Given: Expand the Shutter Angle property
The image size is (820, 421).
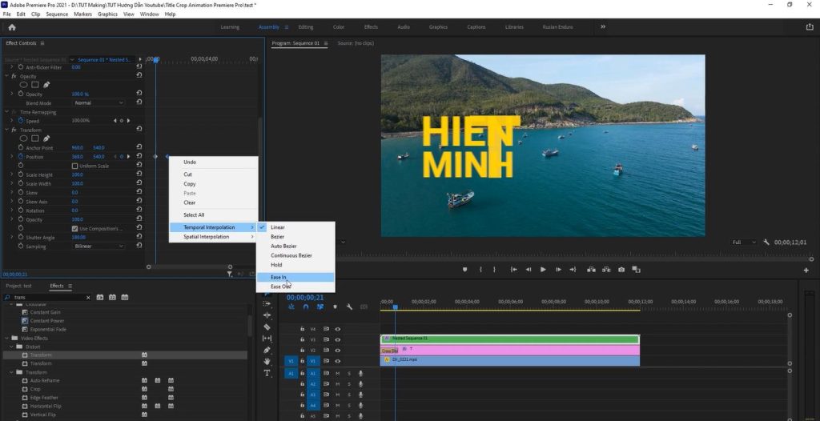Looking at the screenshot, I should (12, 237).
